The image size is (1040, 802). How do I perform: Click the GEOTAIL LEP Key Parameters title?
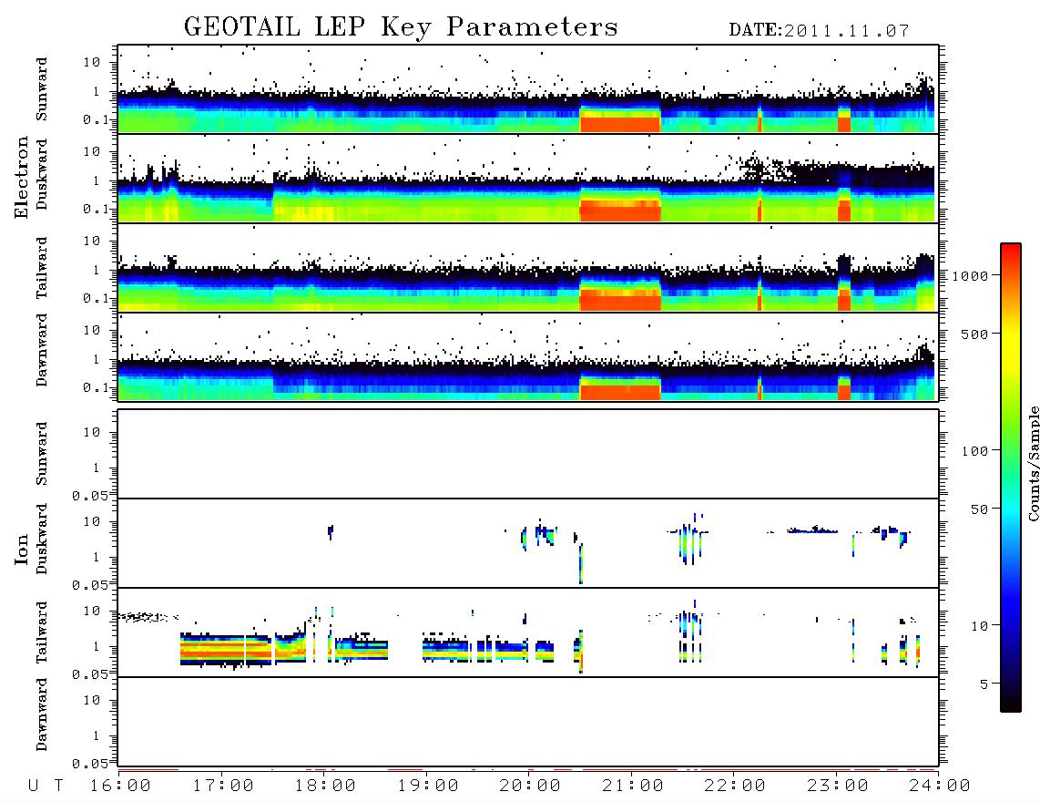(401, 27)
